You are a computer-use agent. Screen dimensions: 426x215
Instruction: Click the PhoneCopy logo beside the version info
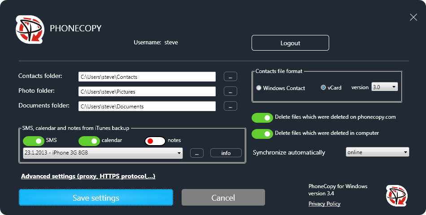coord(397,196)
